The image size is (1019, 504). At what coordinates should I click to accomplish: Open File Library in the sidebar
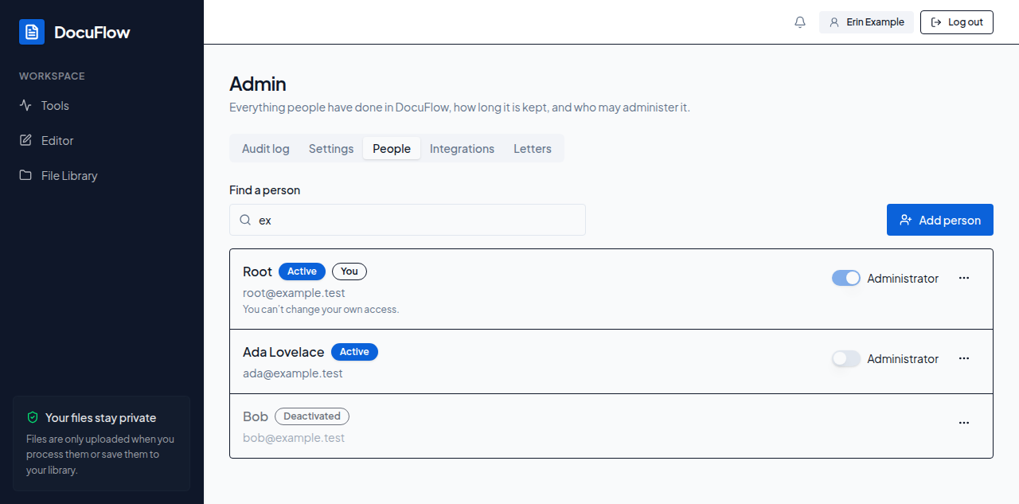(102, 175)
